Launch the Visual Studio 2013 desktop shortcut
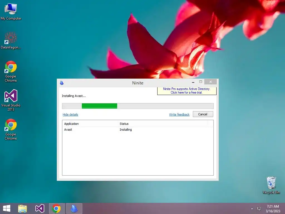This screenshot has width=285, height=214. [x=11, y=100]
